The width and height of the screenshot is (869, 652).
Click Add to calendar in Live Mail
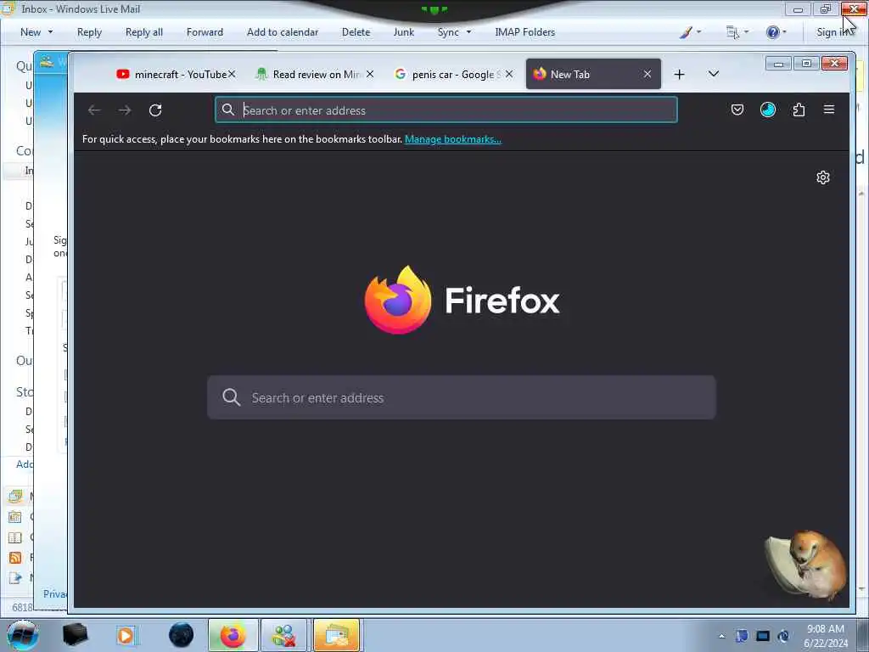click(283, 32)
